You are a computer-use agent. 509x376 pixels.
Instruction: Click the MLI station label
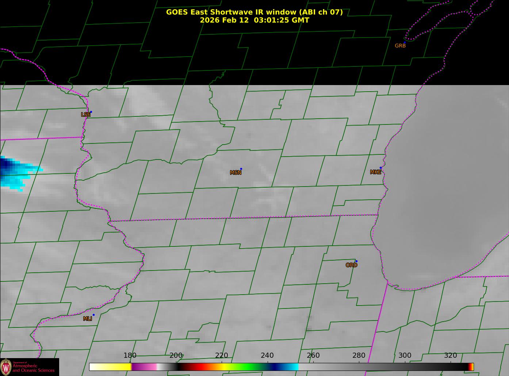tap(87, 319)
